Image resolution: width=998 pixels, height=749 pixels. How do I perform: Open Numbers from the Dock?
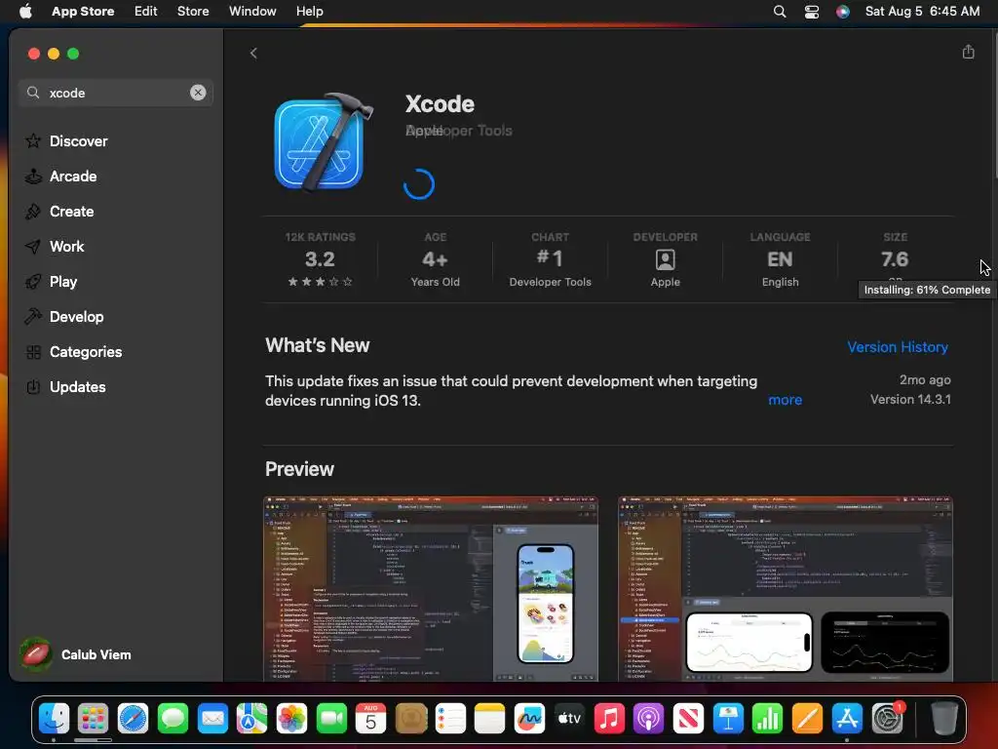tap(768, 719)
